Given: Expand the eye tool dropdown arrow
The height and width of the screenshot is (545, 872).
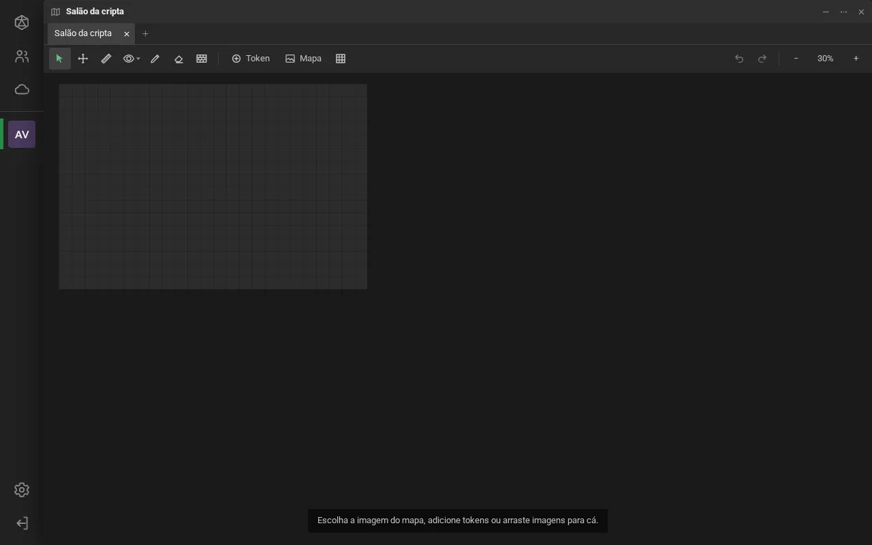Looking at the screenshot, I should click(x=138, y=59).
